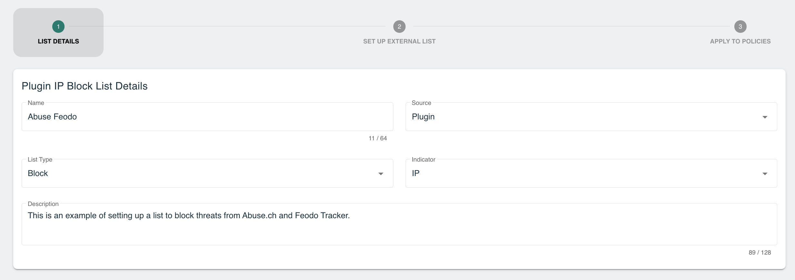Expand the List Type dropdown arrow
The height and width of the screenshot is (280, 795).
pyautogui.click(x=381, y=173)
